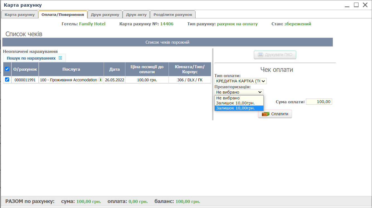The height and width of the screenshot is (208, 372).
Task: Toggle the select-all checkbox in table header
Action: (x=7, y=69)
